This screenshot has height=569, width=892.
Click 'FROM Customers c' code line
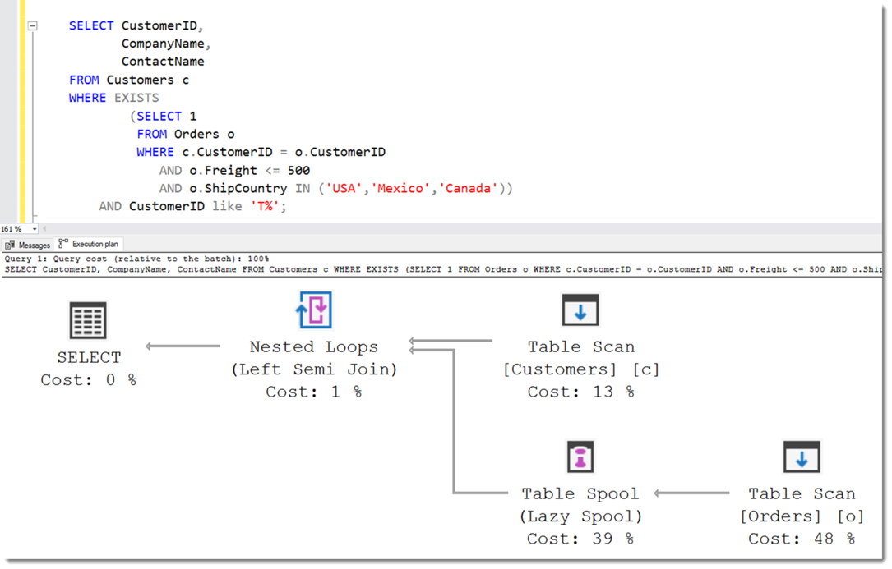129,80
